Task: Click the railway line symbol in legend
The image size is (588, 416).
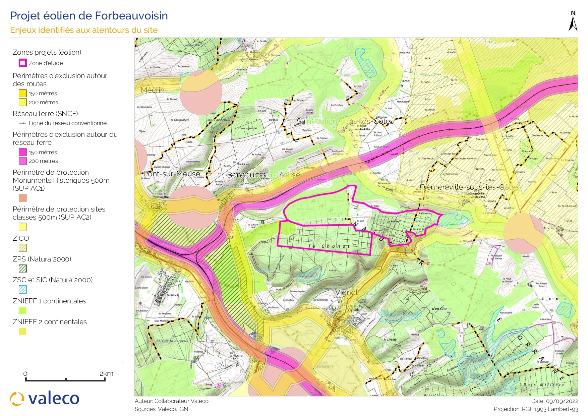Action: point(22,123)
